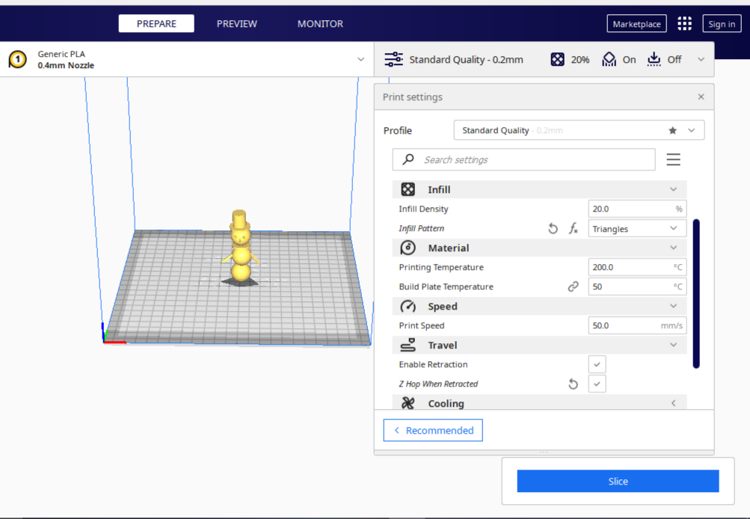Click the profile favorite star icon

pos(672,130)
